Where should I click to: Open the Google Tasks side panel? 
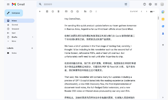pyautogui.click(x=163, y=26)
